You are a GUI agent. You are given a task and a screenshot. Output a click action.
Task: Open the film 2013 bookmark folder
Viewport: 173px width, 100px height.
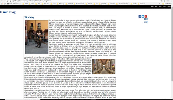coord(45,4)
